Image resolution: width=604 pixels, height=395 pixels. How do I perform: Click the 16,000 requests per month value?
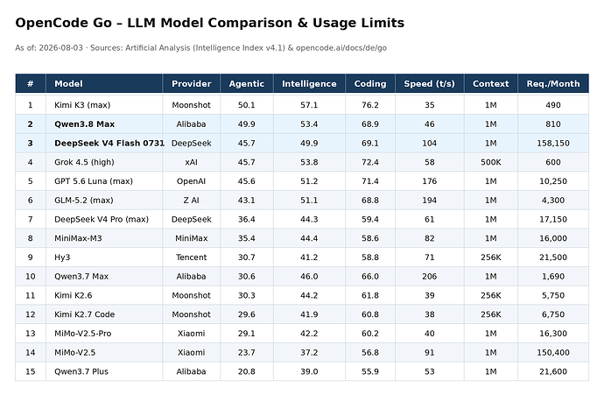tap(552, 238)
